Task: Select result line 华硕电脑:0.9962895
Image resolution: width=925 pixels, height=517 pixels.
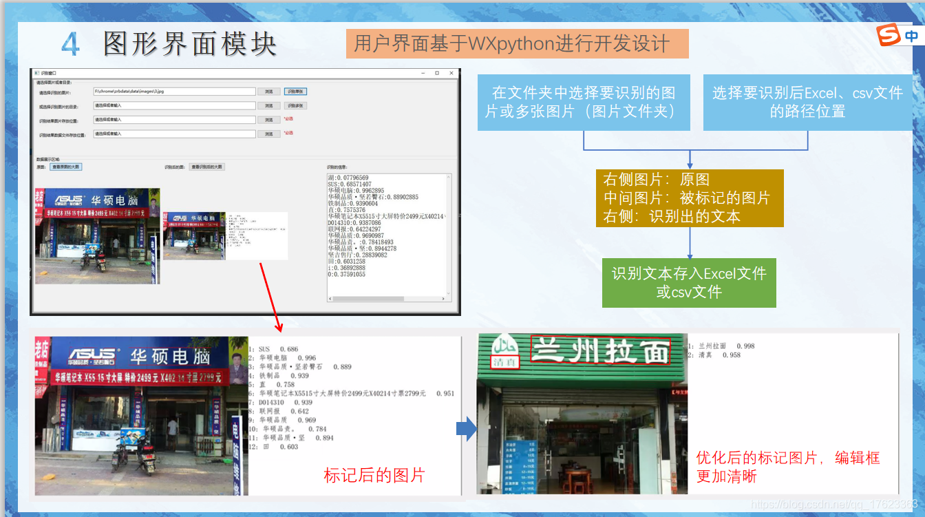Action: (x=354, y=191)
